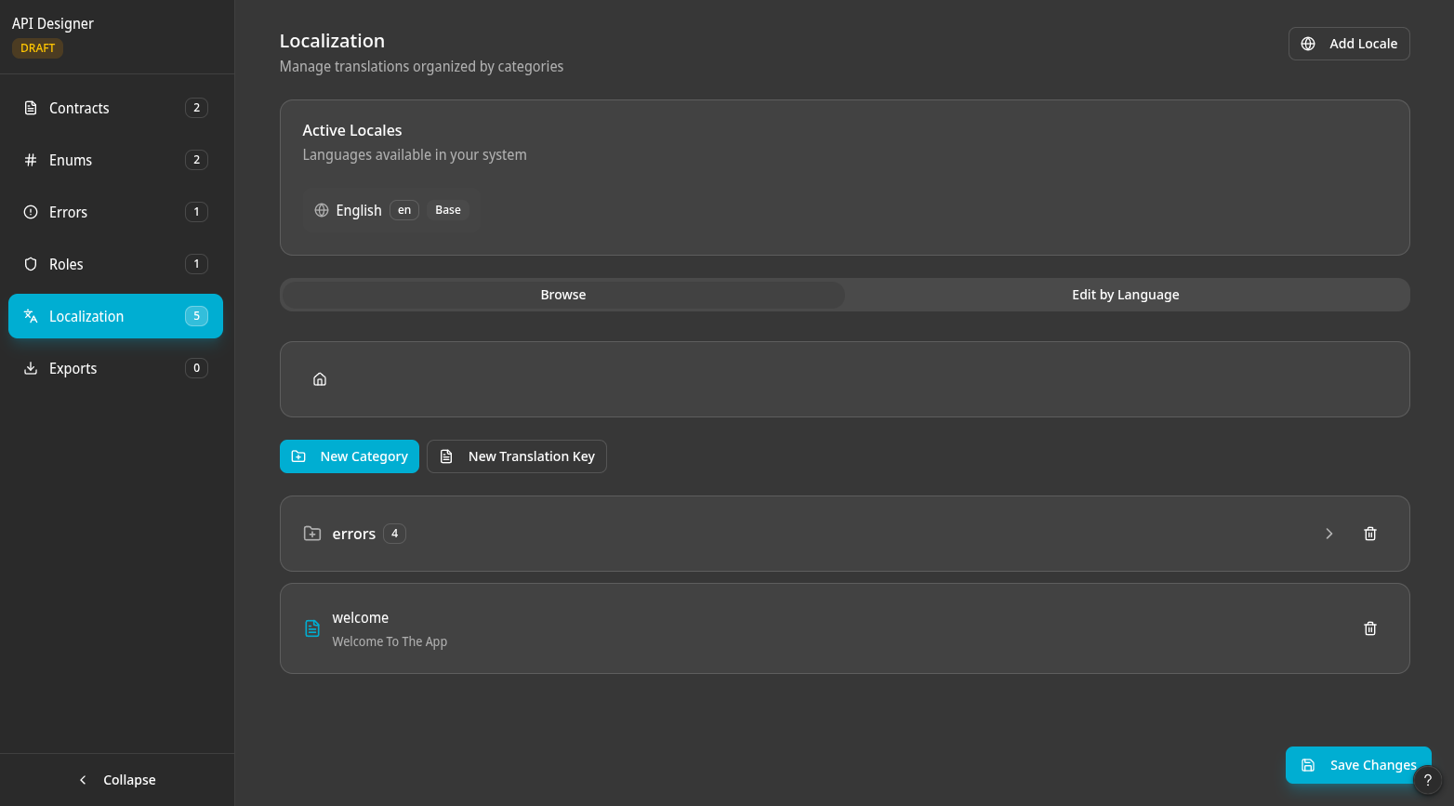Image resolution: width=1454 pixels, height=806 pixels.
Task: Click the Collapse label in sidebar
Action: 129,780
